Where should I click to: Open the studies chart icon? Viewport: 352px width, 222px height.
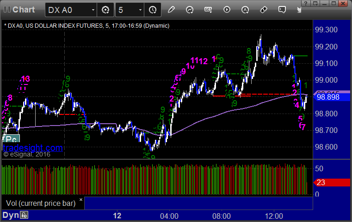click(x=190, y=10)
